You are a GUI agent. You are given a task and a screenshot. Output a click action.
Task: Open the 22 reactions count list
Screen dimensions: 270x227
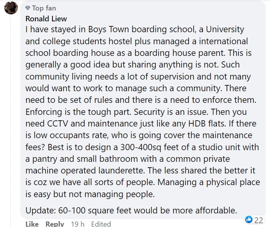click(x=259, y=220)
